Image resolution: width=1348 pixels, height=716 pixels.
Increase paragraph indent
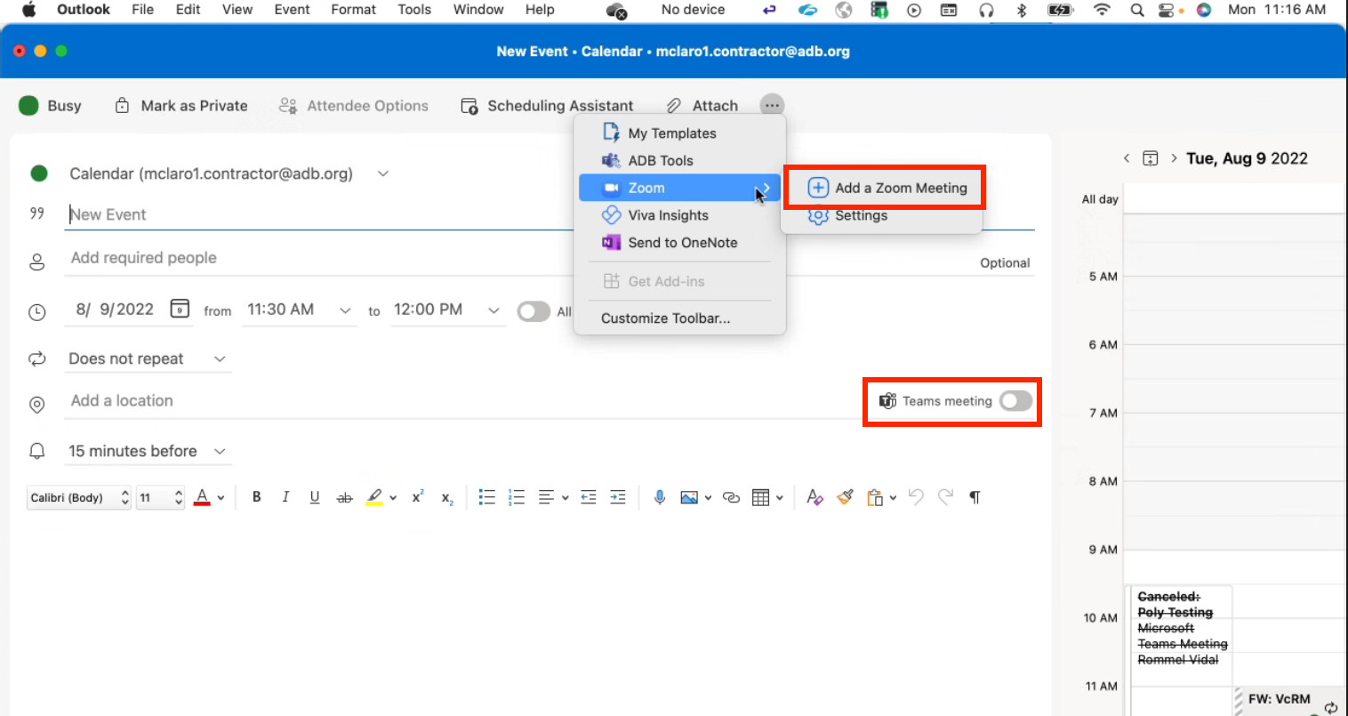[618, 497]
